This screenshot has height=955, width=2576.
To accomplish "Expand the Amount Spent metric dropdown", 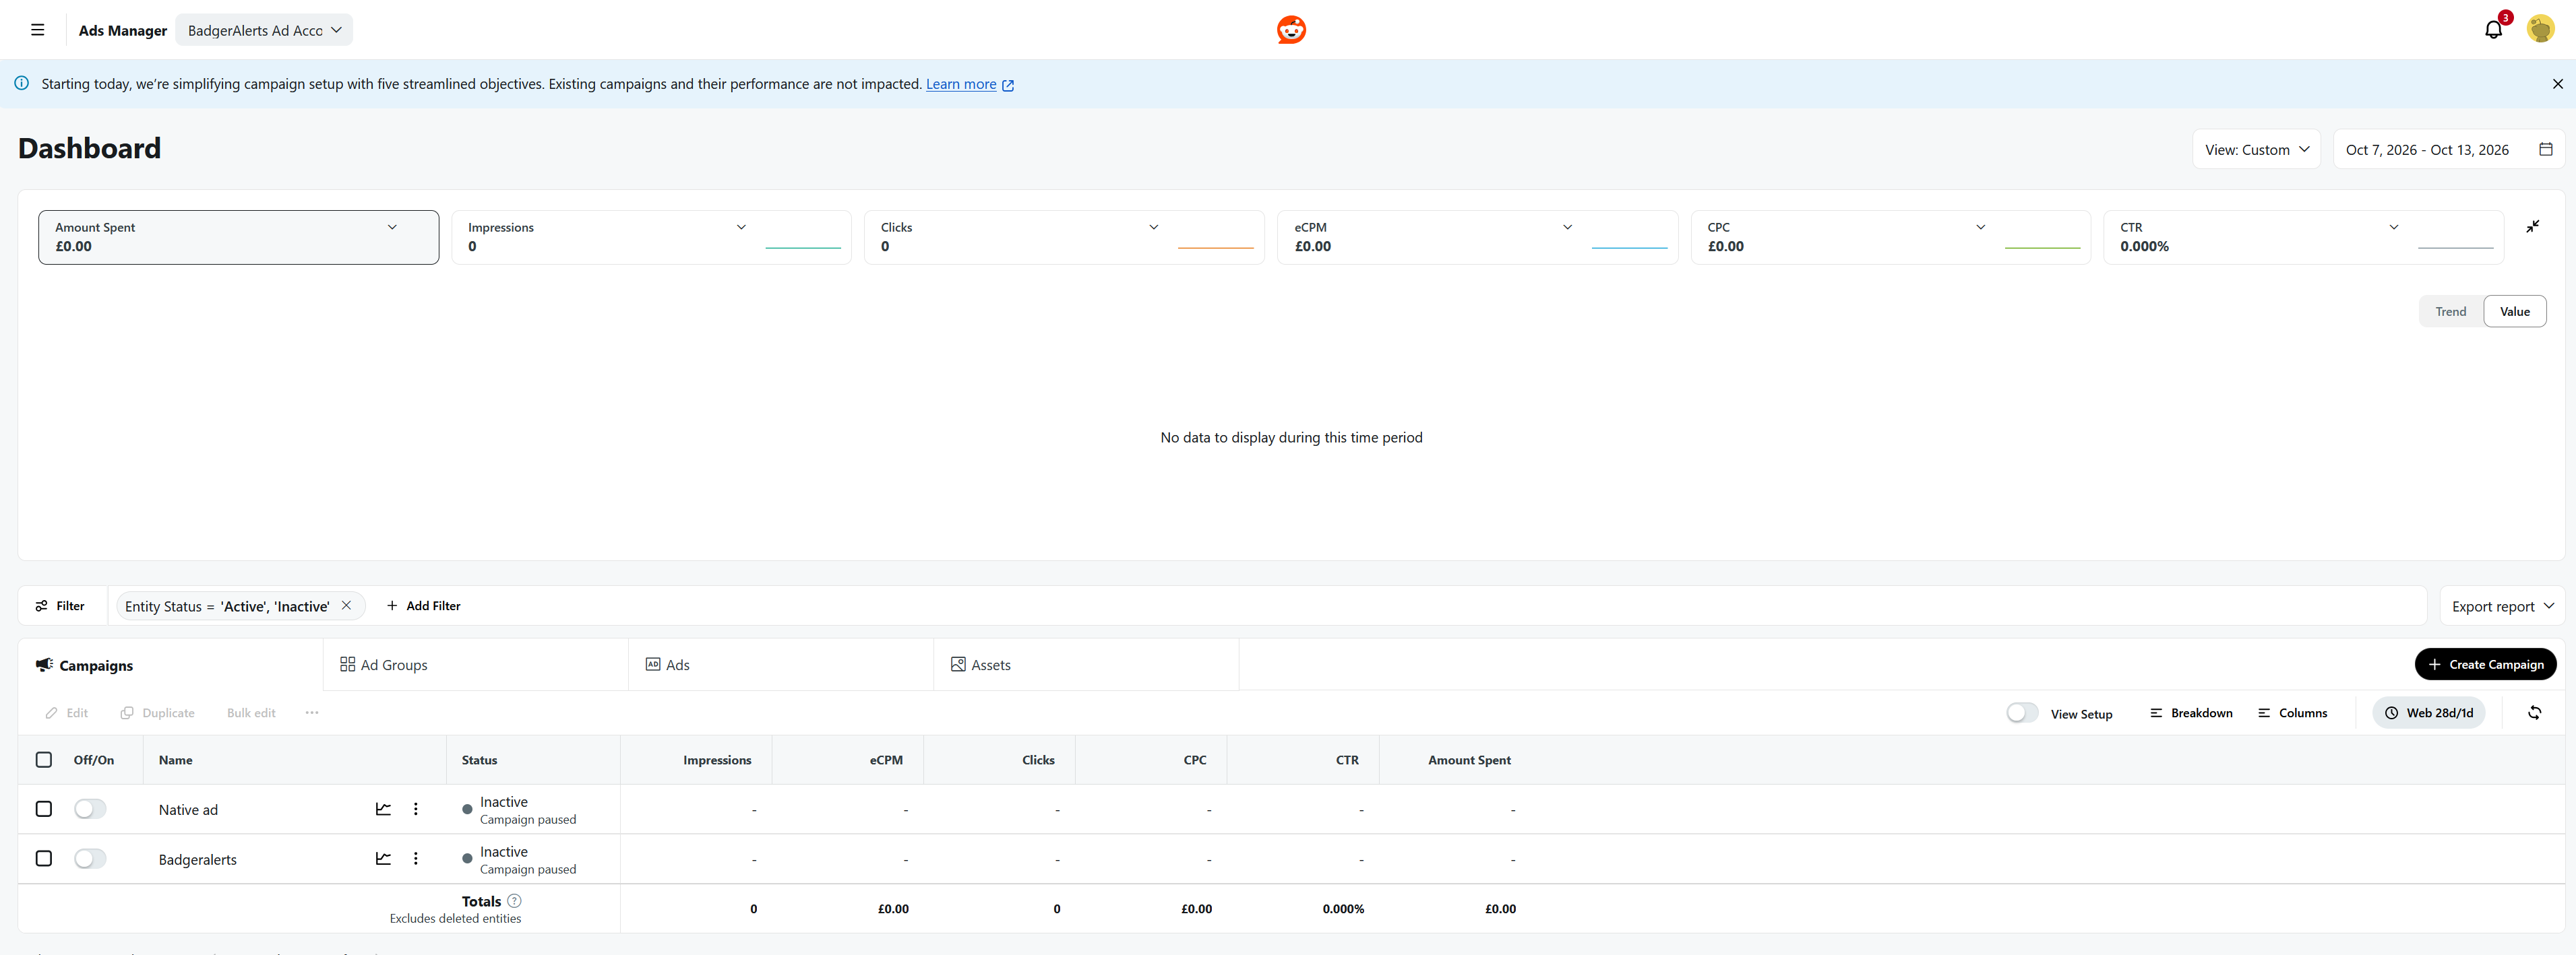I will pyautogui.click(x=392, y=227).
